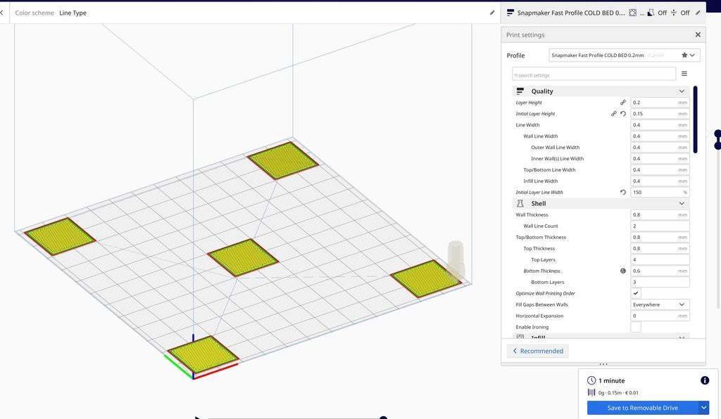Click the Line Width value field

660,125
